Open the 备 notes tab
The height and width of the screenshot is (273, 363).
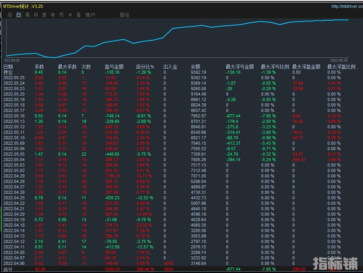coord(79,15)
